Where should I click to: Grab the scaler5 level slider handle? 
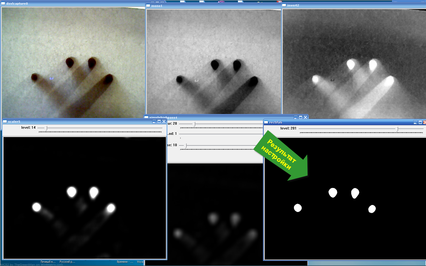[46, 128]
